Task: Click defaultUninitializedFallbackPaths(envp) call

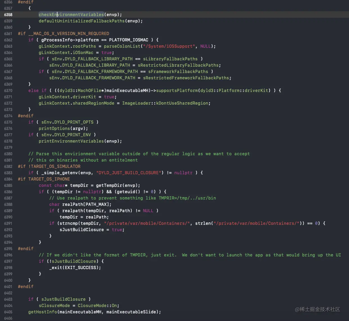Action: coord(91,21)
